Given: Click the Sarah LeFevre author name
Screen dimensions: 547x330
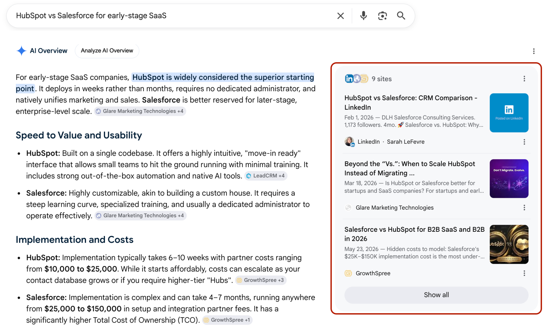Looking at the screenshot, I should 405,142.
